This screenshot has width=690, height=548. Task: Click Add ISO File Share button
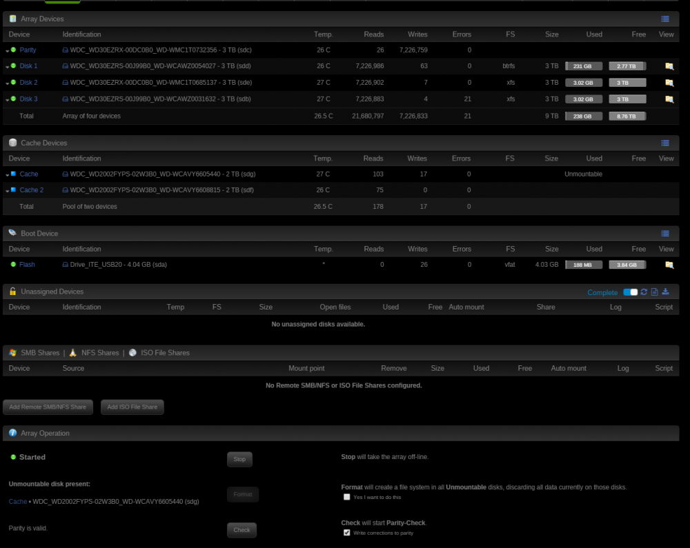(x=132, y=407)
